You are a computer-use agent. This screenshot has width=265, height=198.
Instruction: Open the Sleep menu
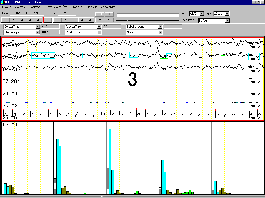(34, 7)
